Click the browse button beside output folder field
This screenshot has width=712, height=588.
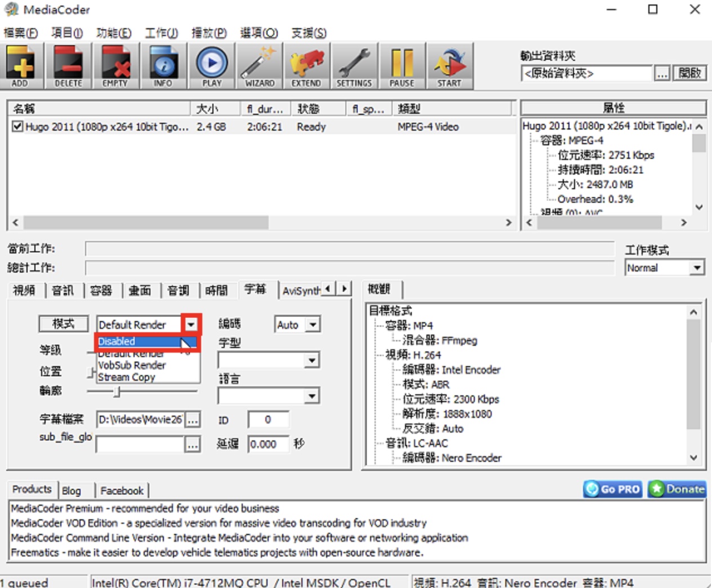coord(662,74)
